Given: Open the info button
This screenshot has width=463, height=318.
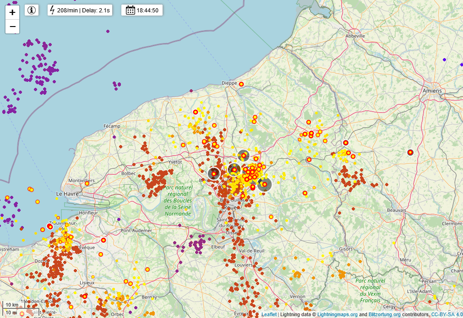Looking at the screenshot, I should [x=32, y=11].
